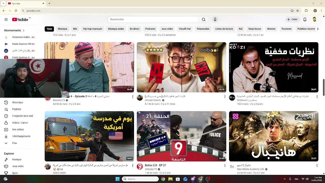The image size is (325, 183).
Task: Open Téléchargements in sidebar
Action: [21, 136]
